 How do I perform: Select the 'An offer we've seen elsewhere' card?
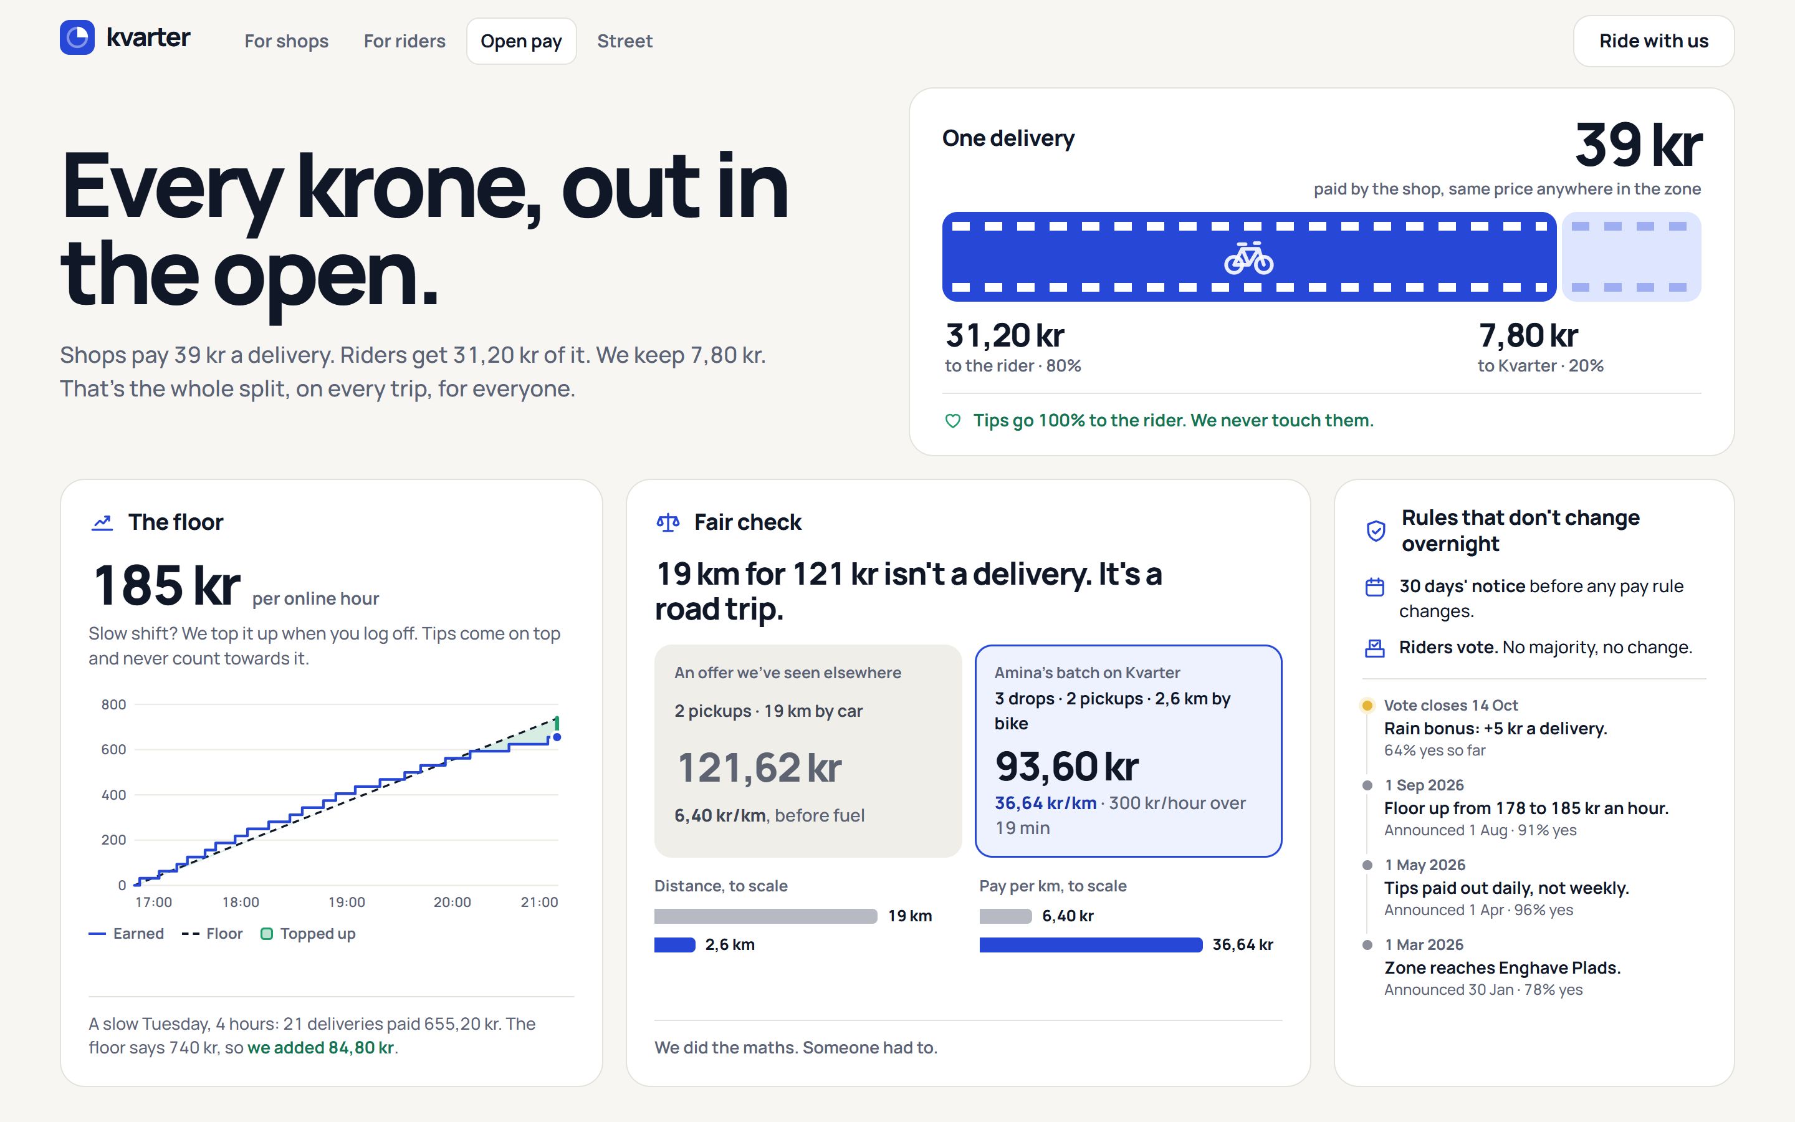[x=808, y=751]
